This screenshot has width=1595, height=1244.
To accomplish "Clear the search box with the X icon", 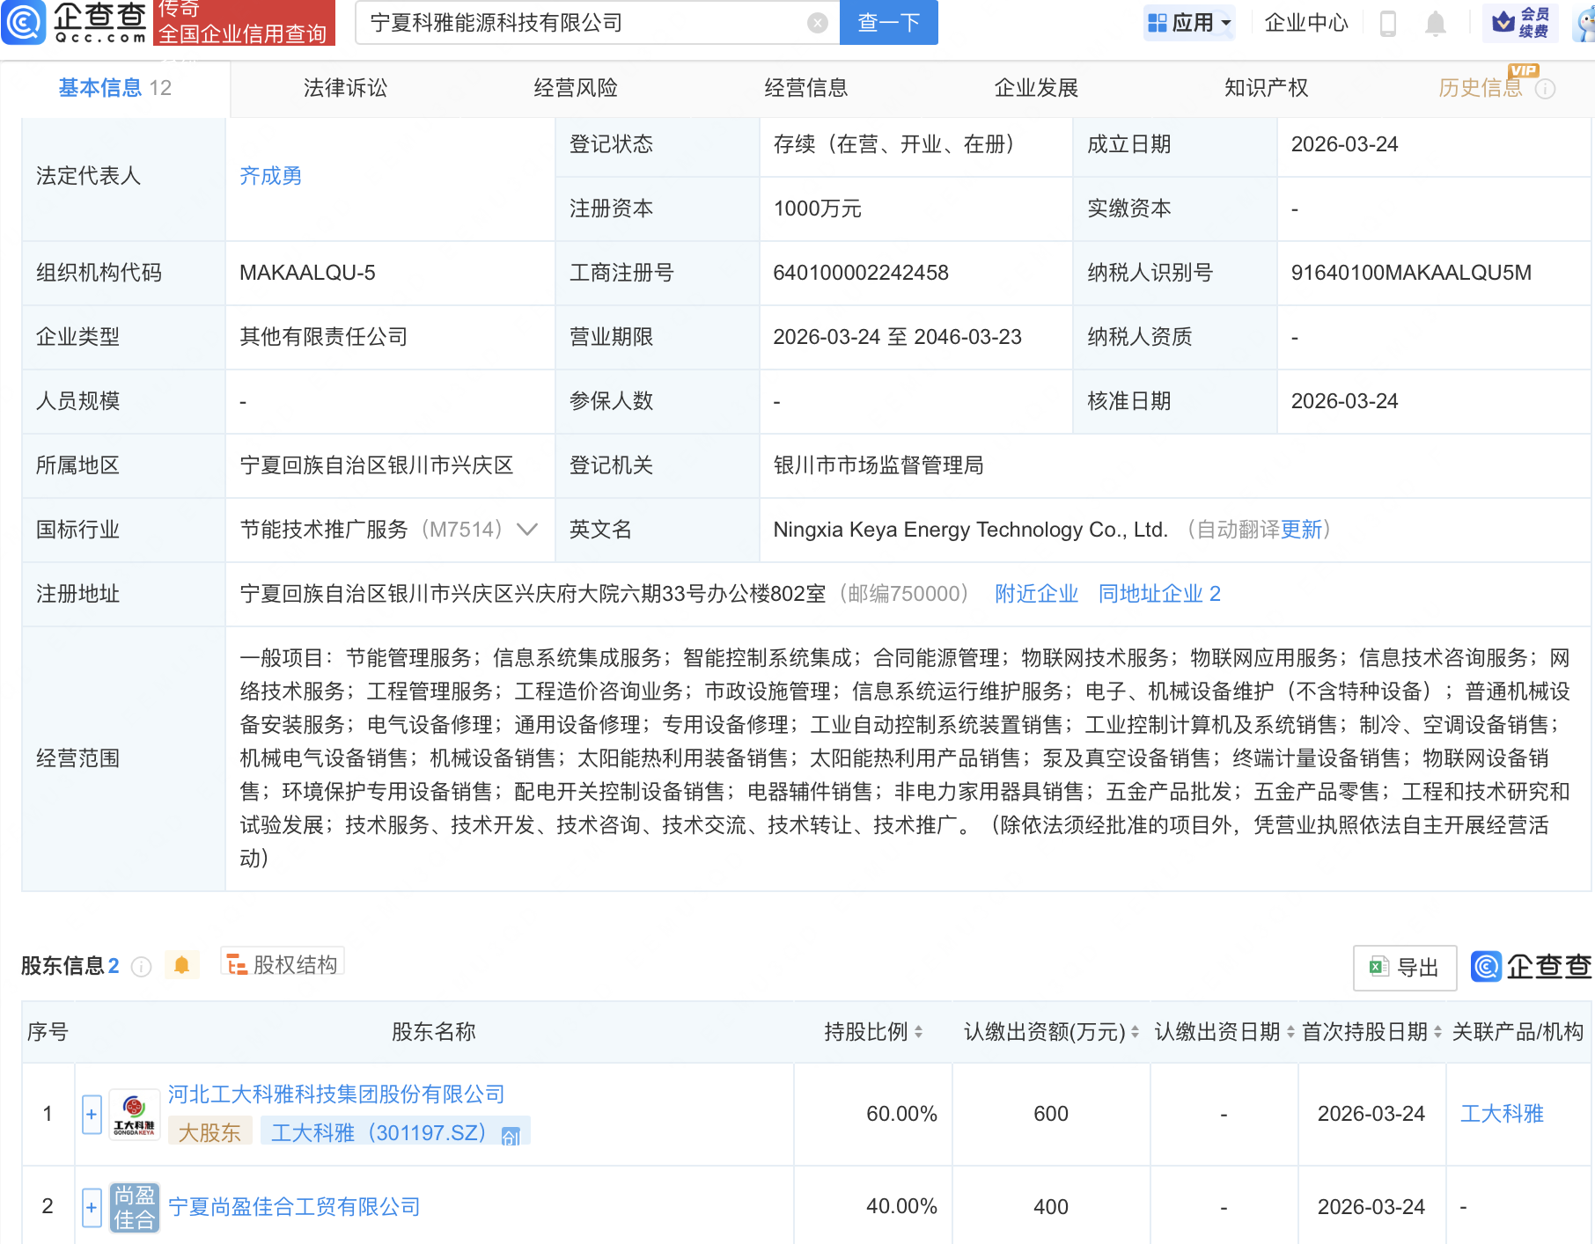I will pyautogui.click(x=817, y=22).
